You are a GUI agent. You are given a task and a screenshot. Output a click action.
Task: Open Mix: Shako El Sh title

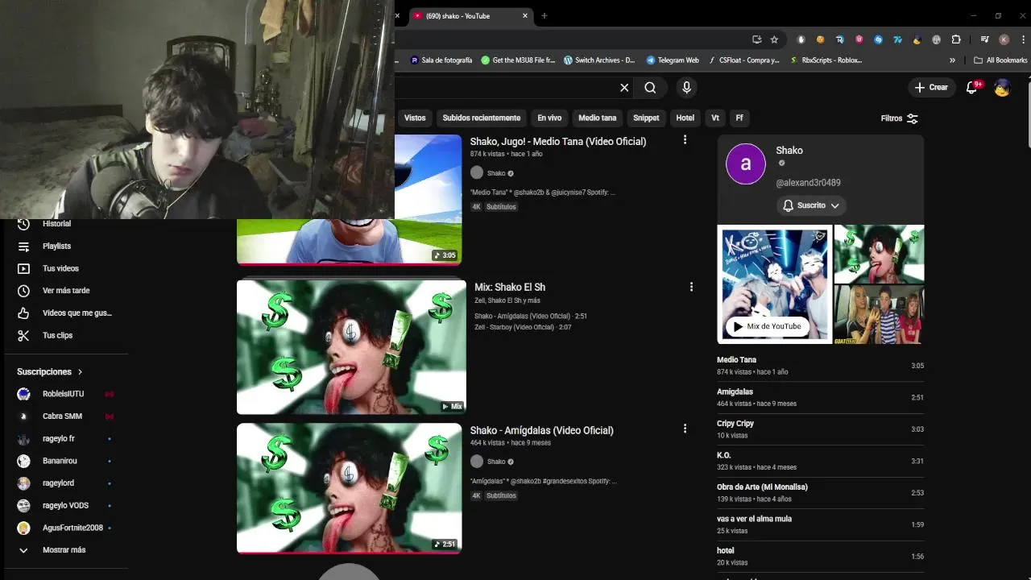click(510, 287)
